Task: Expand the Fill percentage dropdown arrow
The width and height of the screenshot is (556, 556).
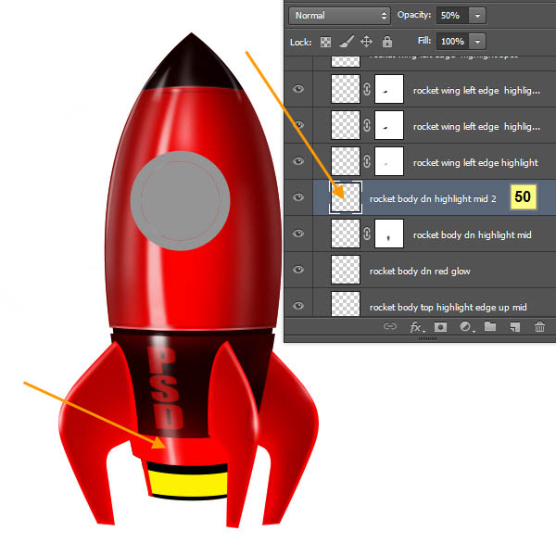Action: coord(477,42)
